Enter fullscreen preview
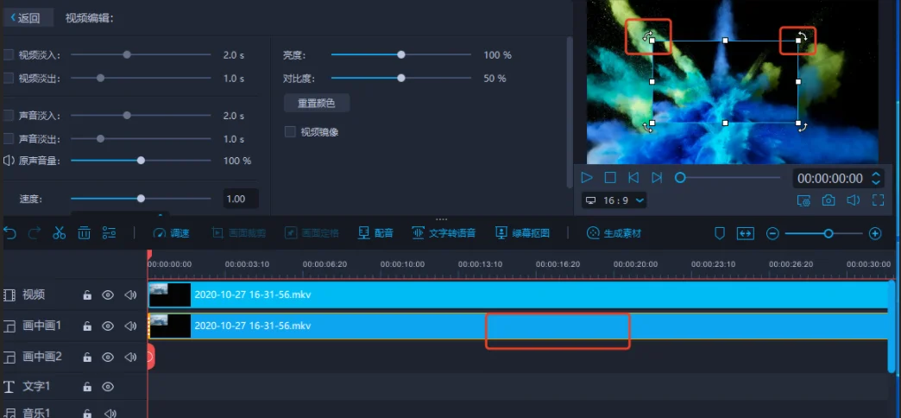Image resolution: width=901 pixels, height=418 pixels. (x=878, y=200)
